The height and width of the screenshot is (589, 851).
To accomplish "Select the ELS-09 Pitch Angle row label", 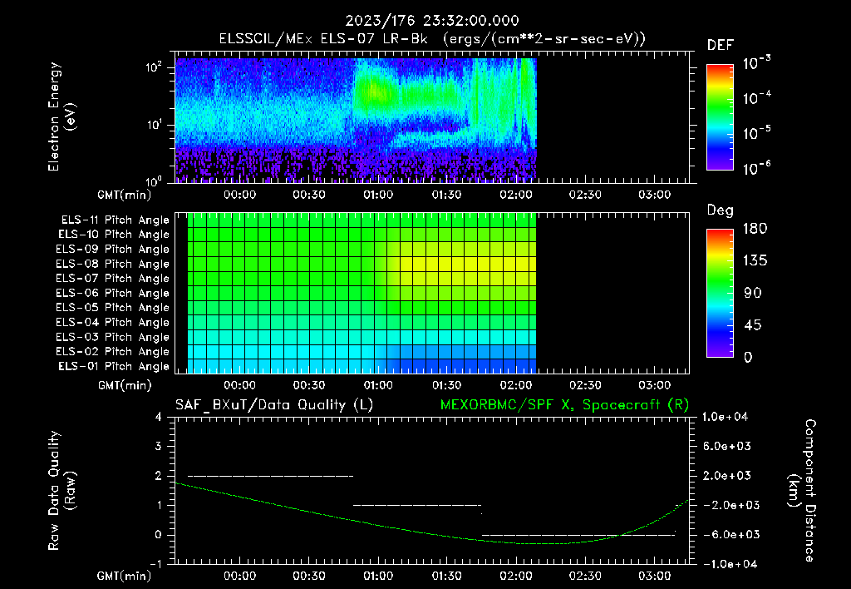I will point(113,250).
